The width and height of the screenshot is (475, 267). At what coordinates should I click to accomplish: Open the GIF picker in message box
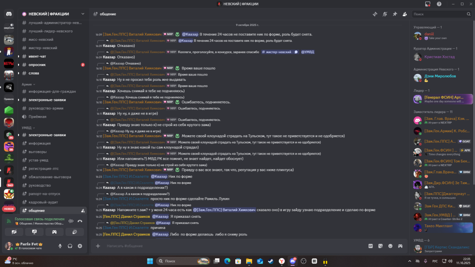point(370,246)
